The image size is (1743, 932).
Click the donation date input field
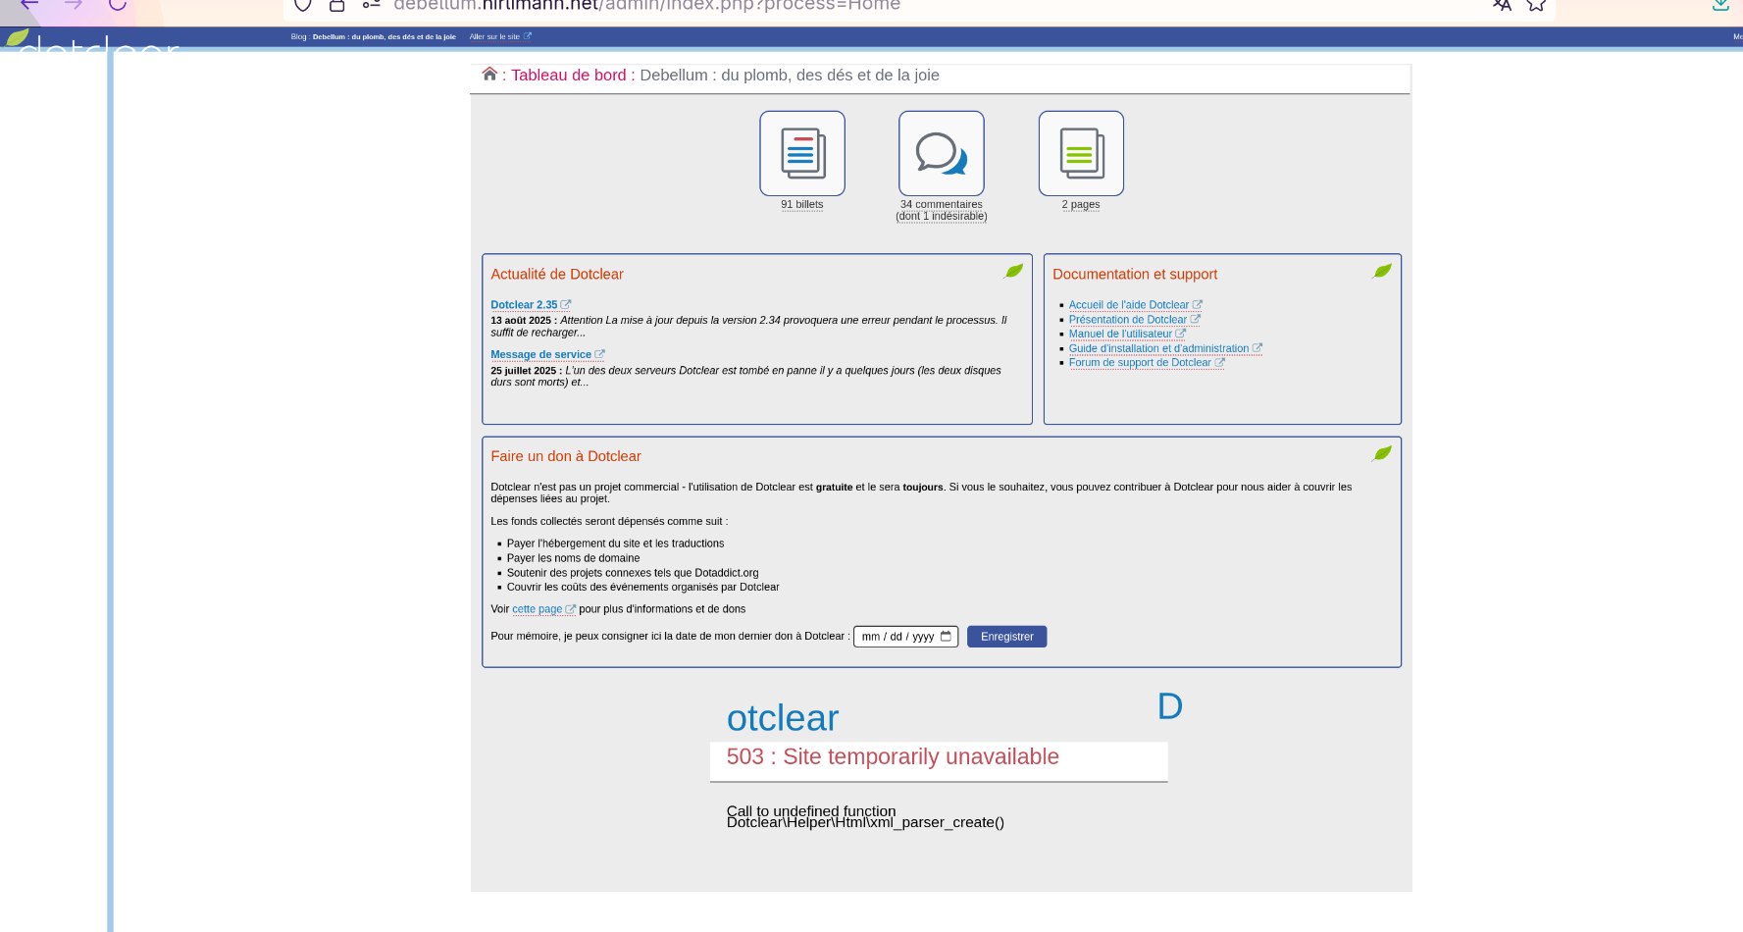click(897, 637)
